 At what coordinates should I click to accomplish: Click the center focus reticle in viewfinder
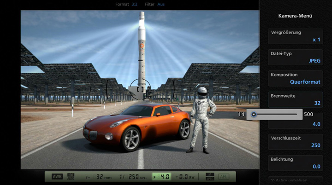point(141,89)
